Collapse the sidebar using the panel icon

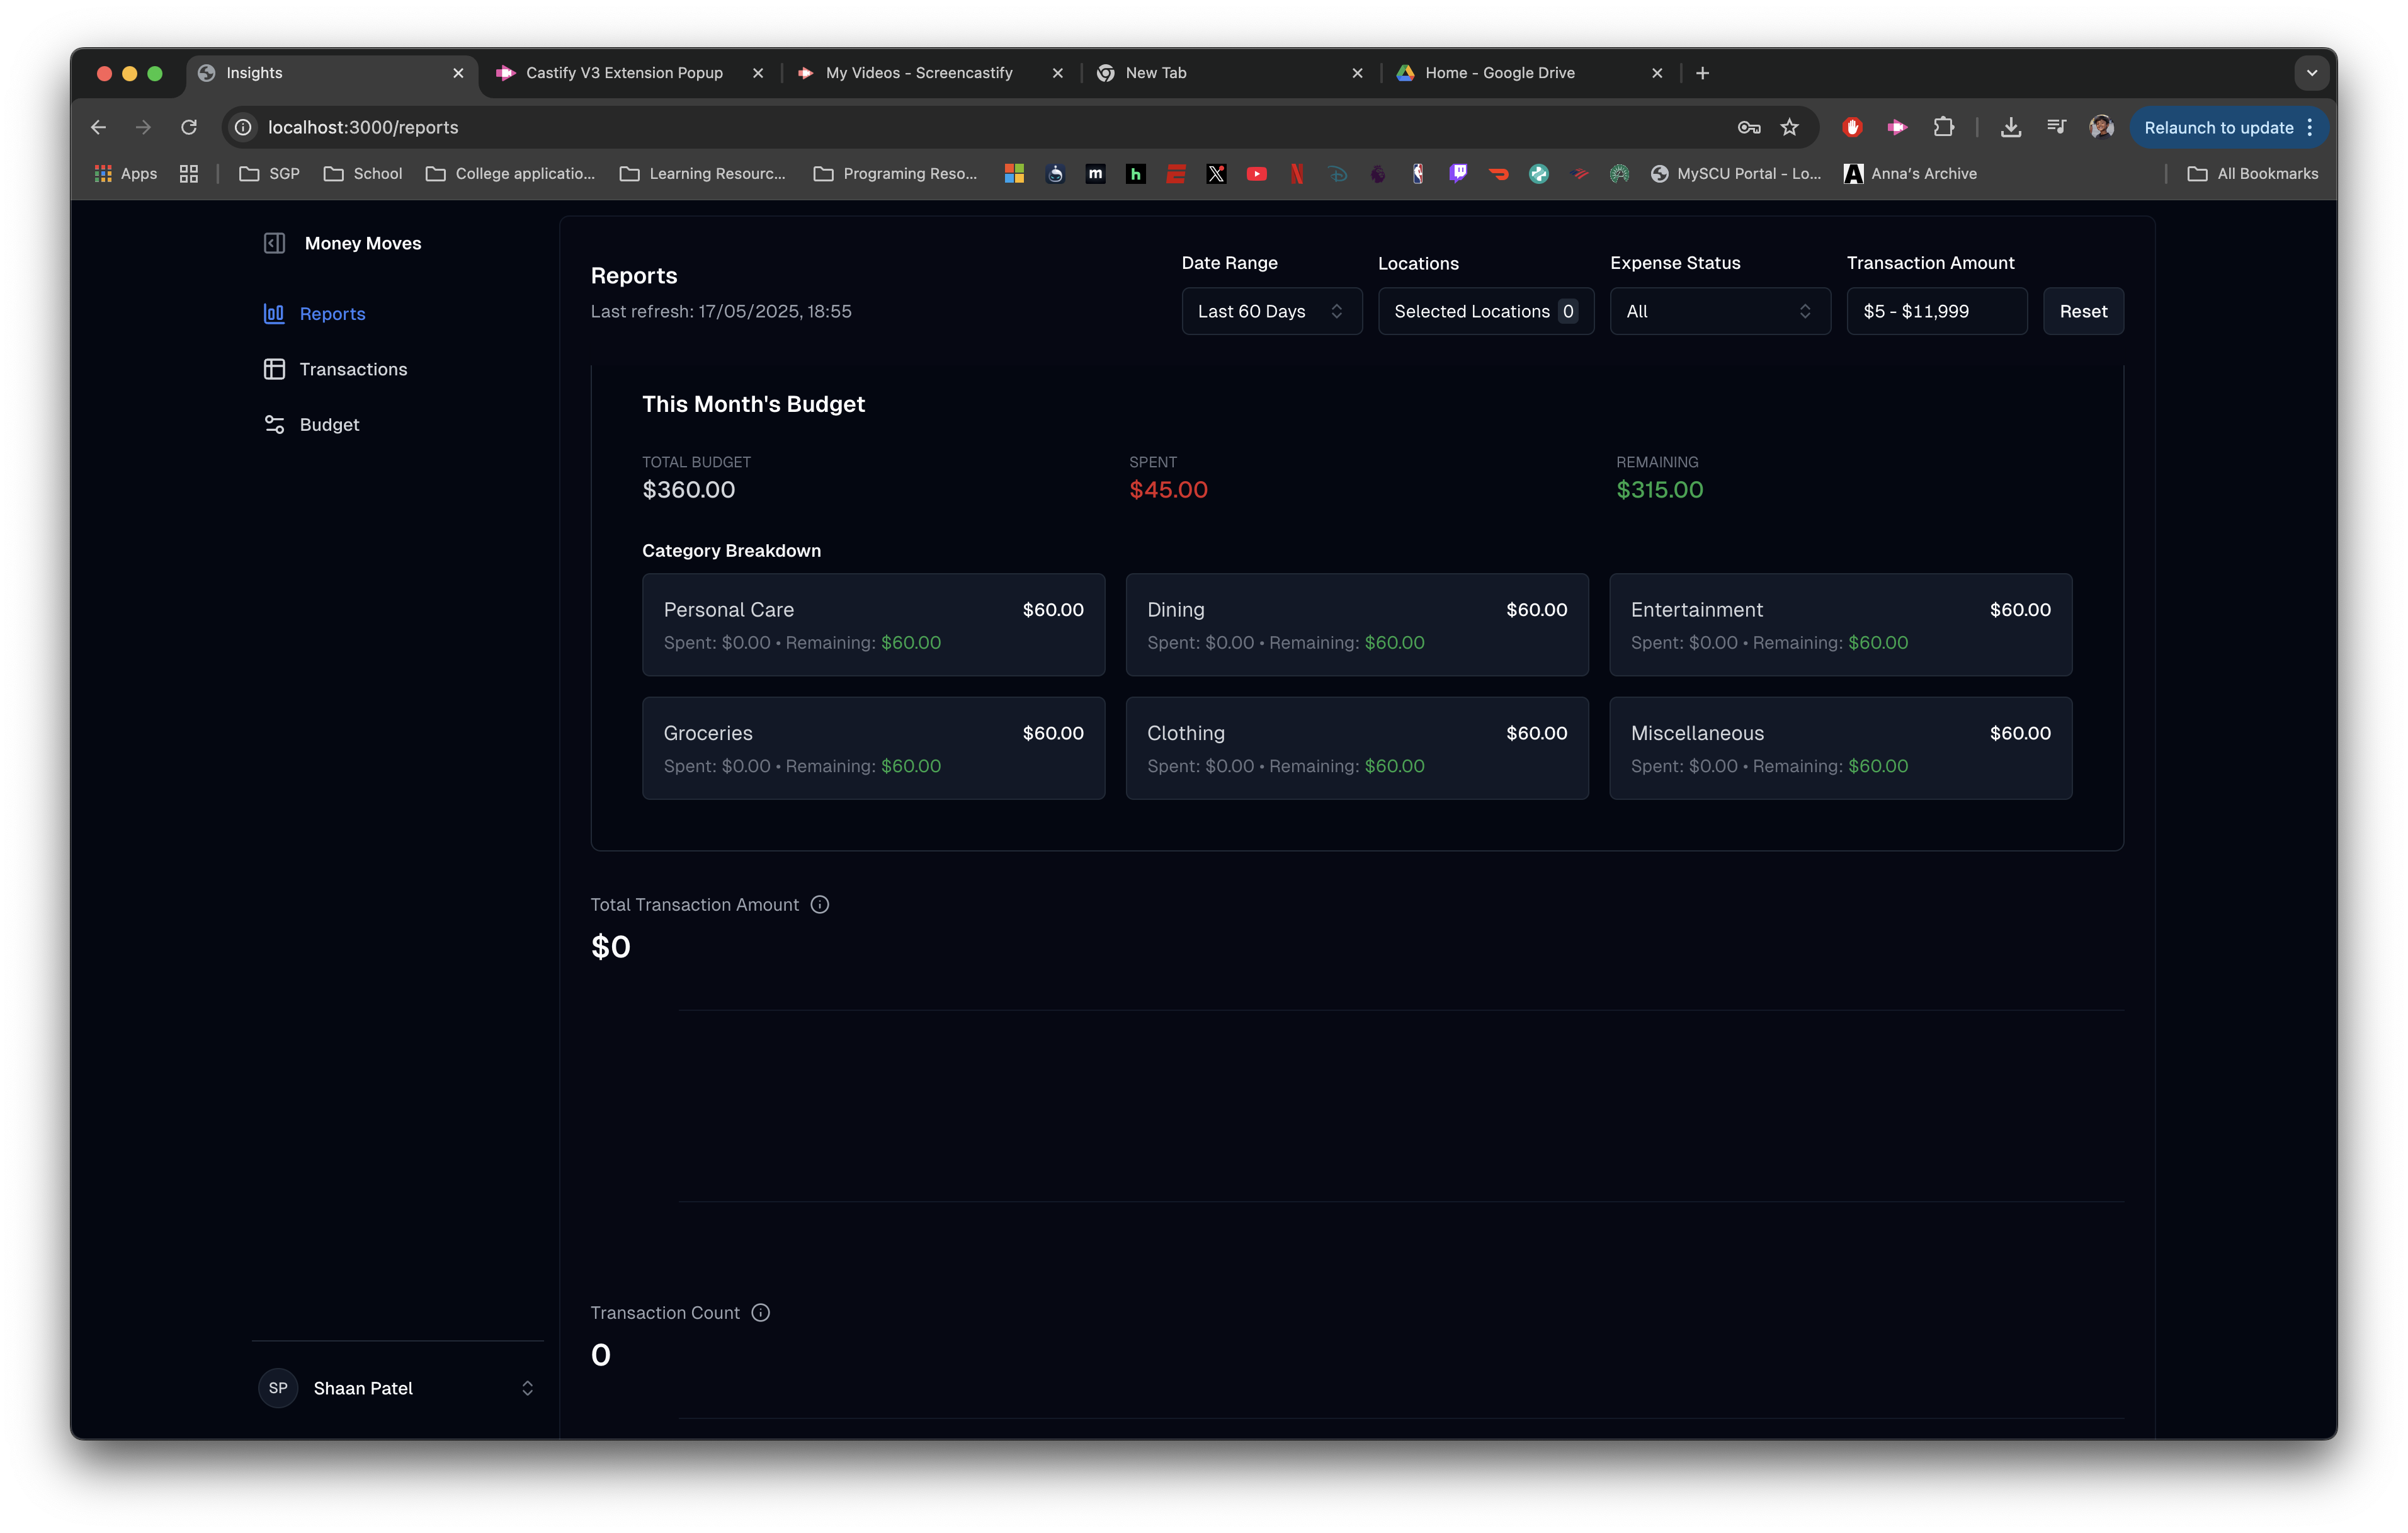[x=274, y=243]
